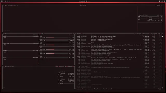Cycle the preset selector

[x=15, y=5]
